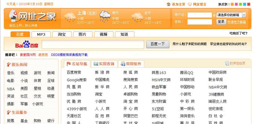
Task: Click the 后天 light rain weather icon
Action: [137, 17]
